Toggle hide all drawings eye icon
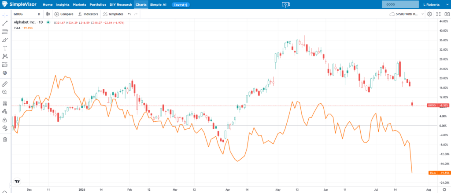 (5, 128)
